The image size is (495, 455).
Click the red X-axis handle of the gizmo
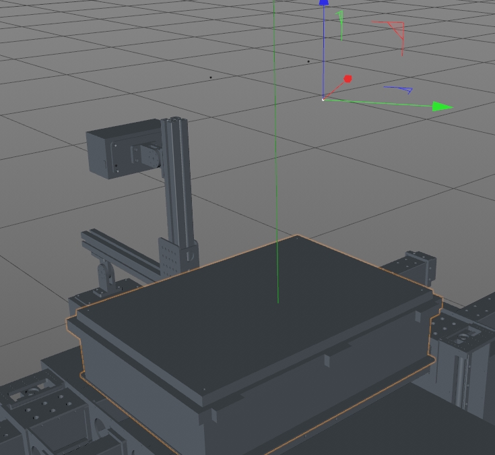tap(348, 79)
